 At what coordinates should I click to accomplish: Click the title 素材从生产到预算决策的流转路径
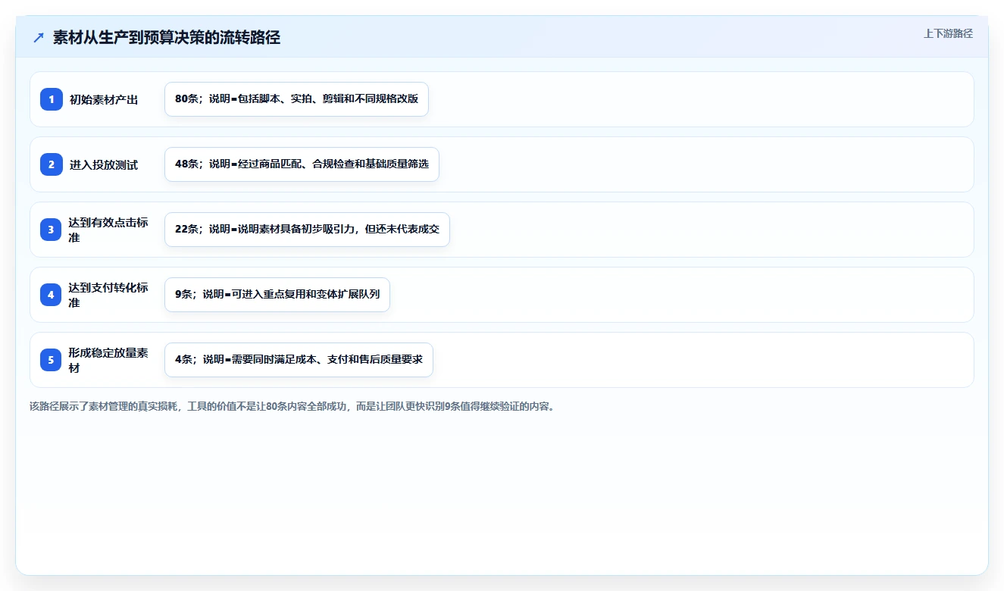pyautogui.click(x=167, y=38)
